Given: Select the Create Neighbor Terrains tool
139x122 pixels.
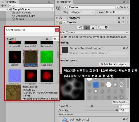Looking at the screenshot, I should click(x=80, y=27).
